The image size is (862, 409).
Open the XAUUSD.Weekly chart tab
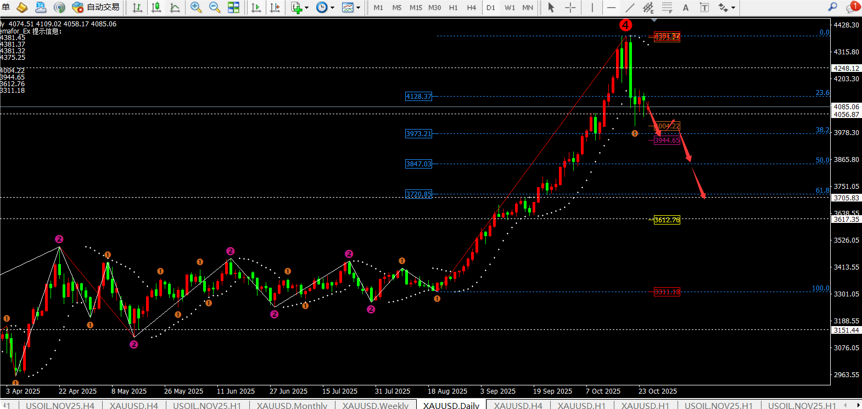coord(375,405)
